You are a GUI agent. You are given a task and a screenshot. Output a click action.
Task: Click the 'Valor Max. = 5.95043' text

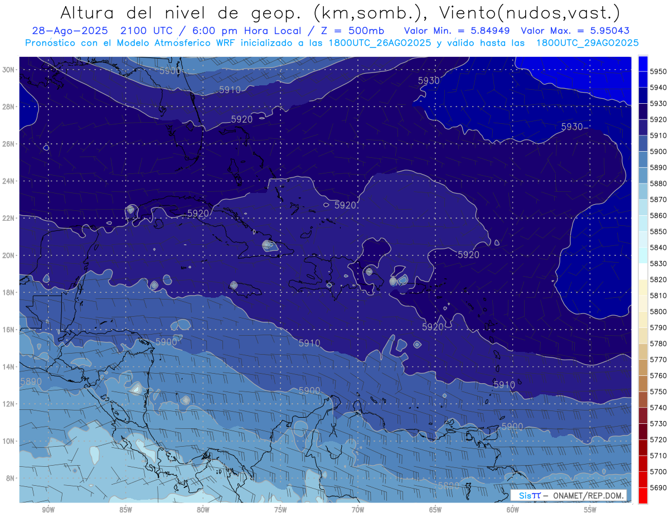coord(575,30)
